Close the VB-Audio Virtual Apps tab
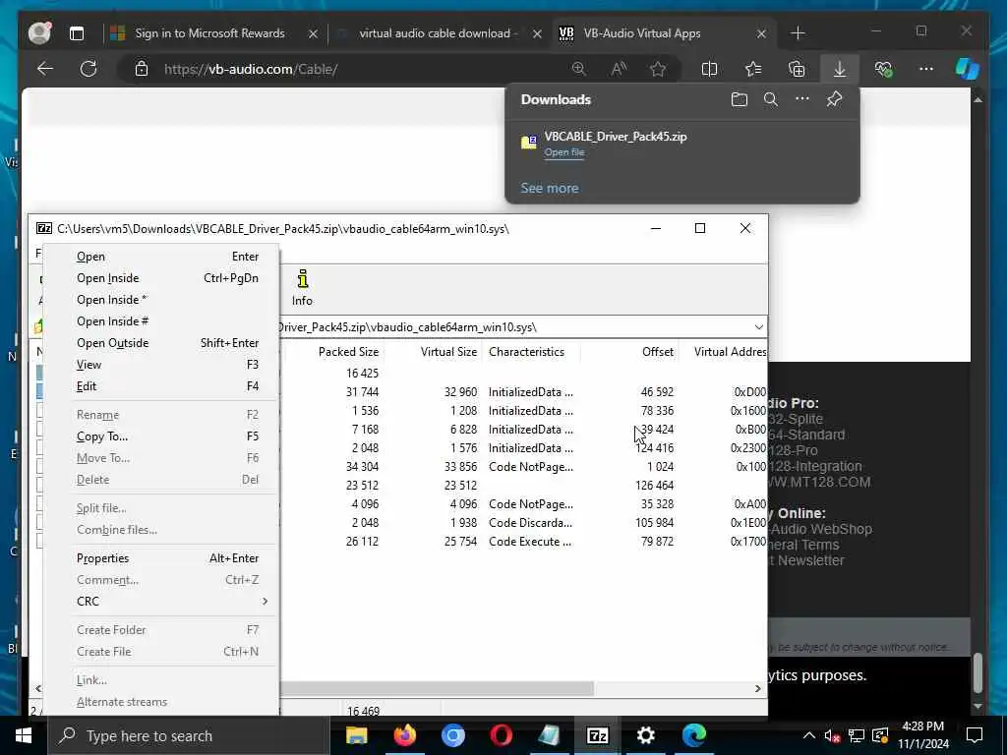The image size is (1007, 755). click(x=761, y=33)
